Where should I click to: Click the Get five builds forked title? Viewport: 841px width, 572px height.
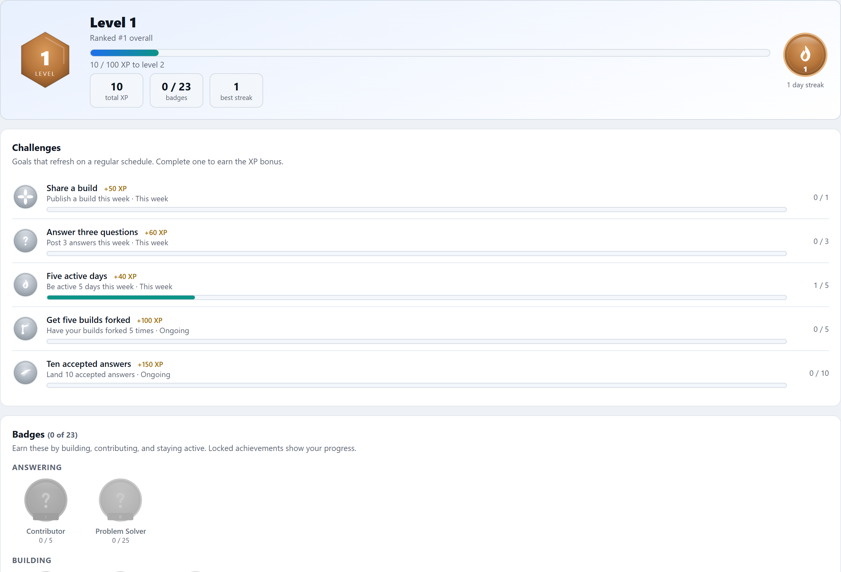(x=88, y=320)
